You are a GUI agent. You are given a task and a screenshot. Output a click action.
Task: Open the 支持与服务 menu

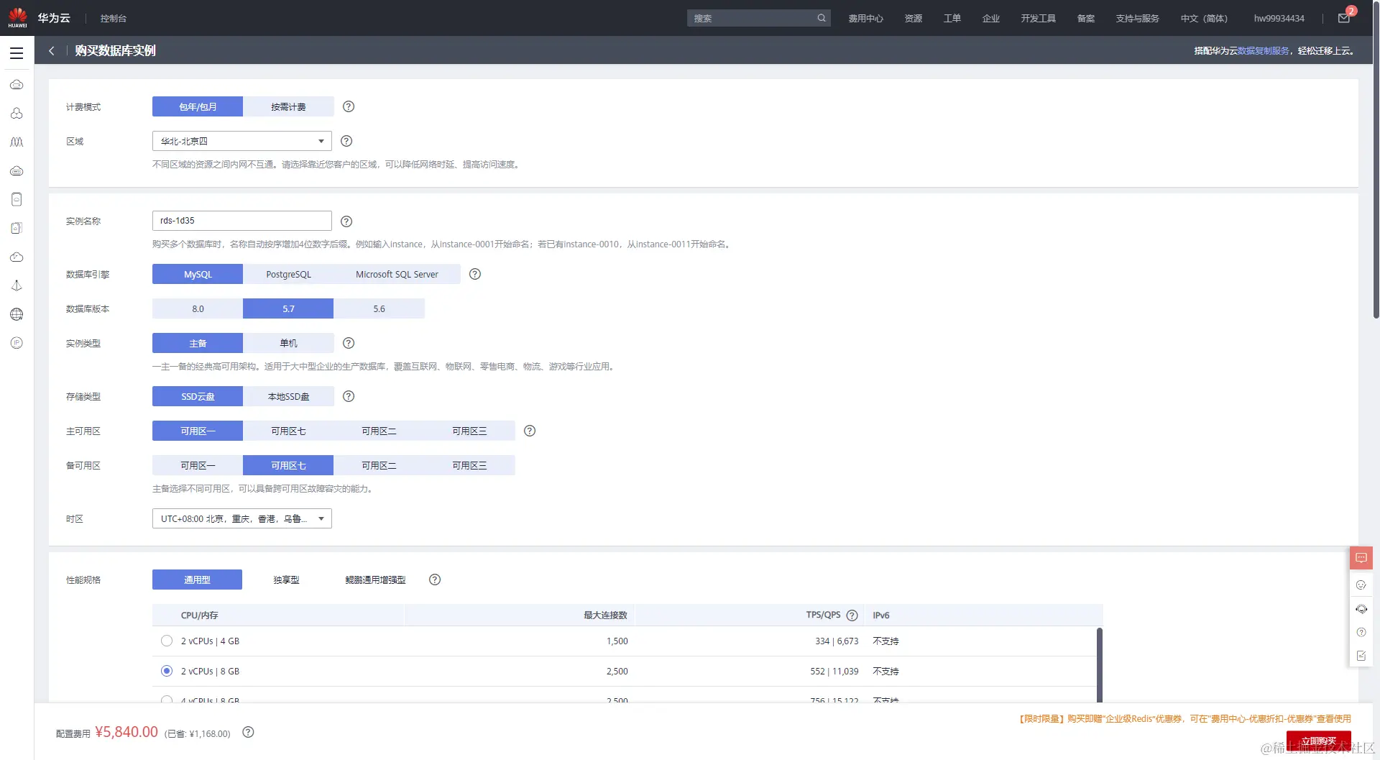tap(1137, 18)
